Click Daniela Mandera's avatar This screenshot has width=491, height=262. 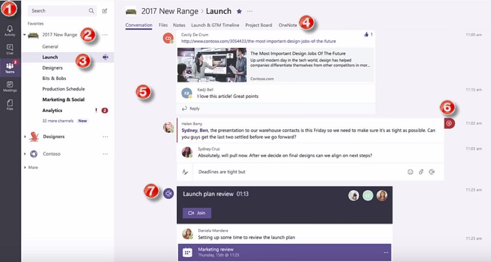coord(187,234)
